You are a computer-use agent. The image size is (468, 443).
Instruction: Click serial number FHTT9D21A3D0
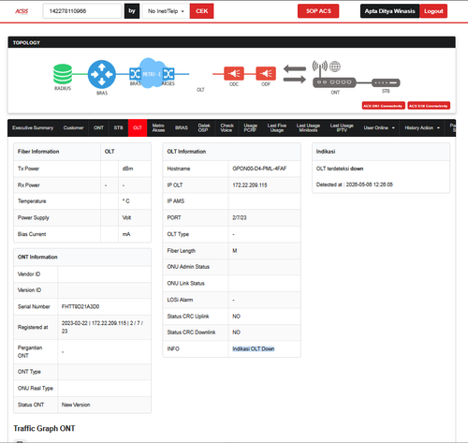click(x=80, y=306)
